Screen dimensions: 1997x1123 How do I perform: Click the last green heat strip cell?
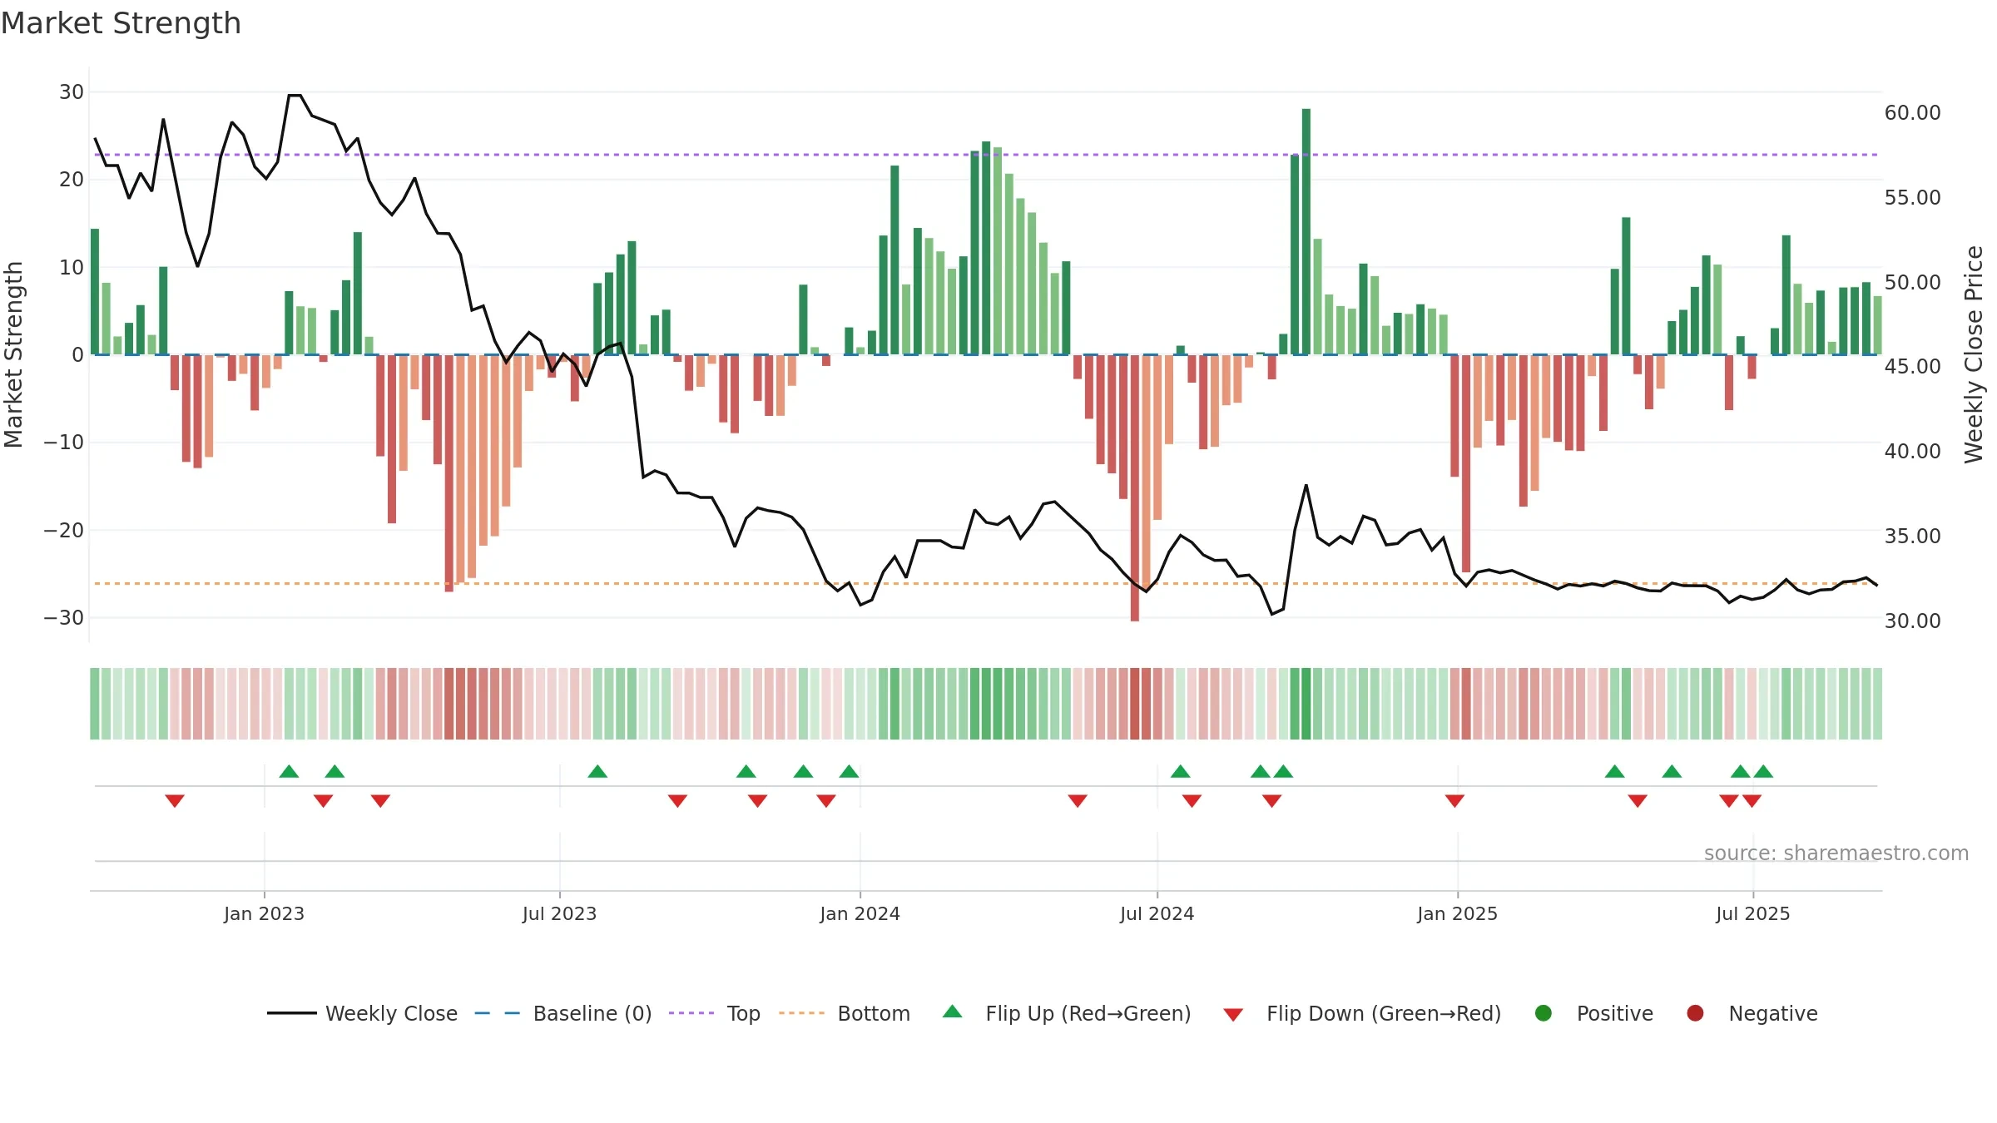1877,704
